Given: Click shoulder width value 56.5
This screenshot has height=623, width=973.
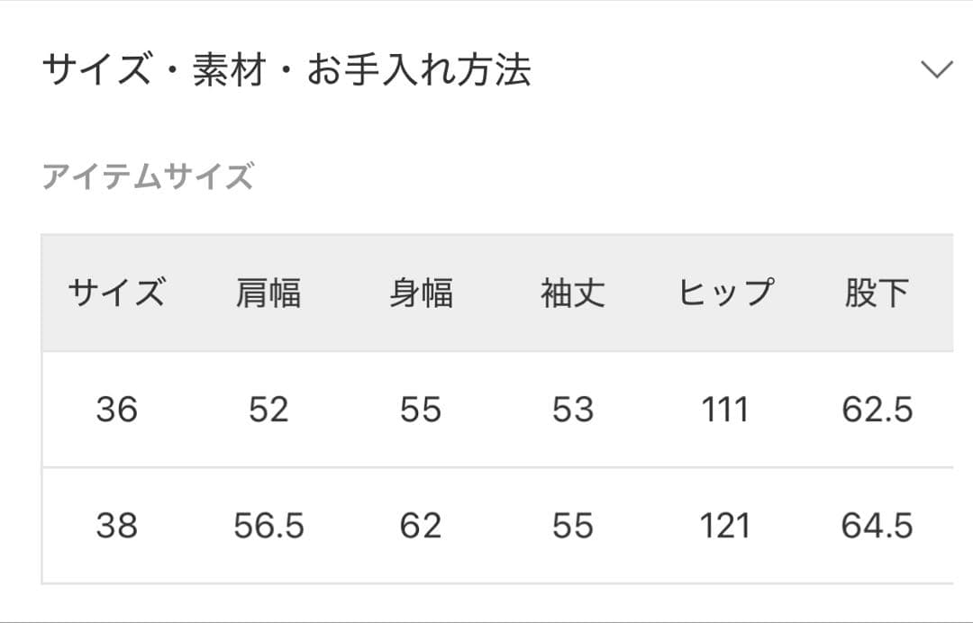Looking at the screenshot, I should 268,526.
